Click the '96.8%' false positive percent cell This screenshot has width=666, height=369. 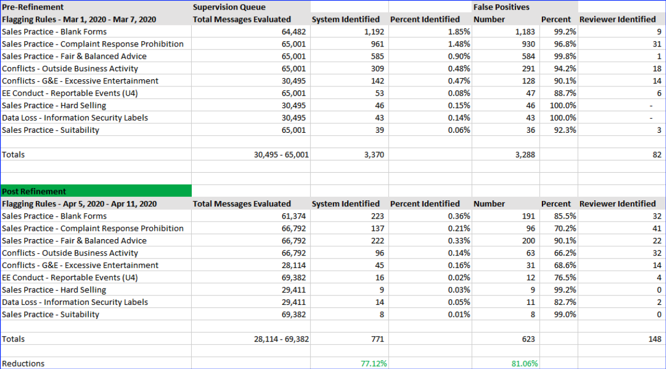point(558,44)
